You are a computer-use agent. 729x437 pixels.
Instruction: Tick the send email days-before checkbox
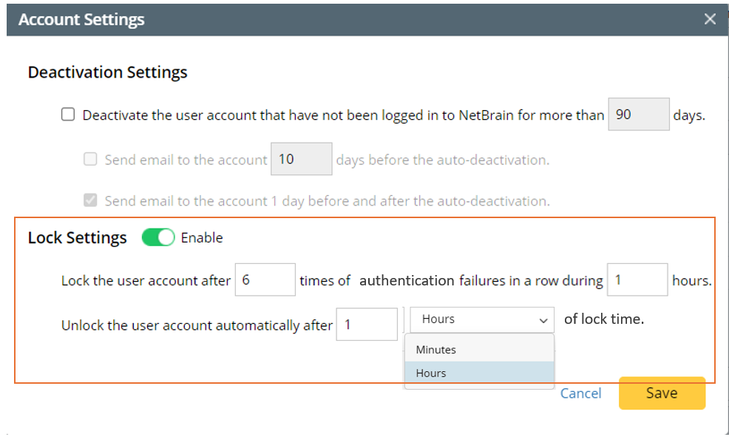pyautogui.click(x=90, y=159)
